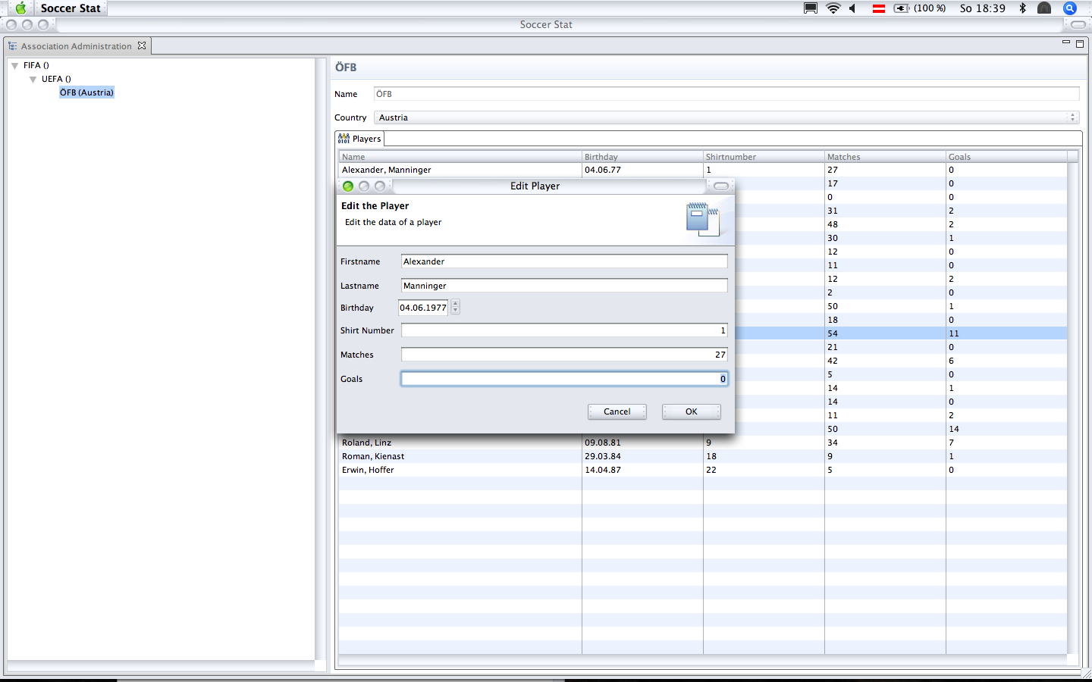Select the Erwin, Hoffer table row
Screen dimensions: 1092x682
point(703,470)
